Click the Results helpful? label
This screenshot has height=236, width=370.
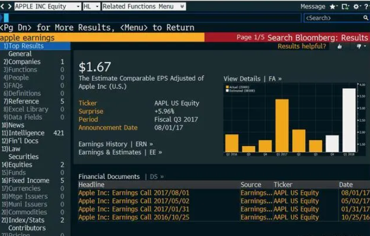(302, 47)
